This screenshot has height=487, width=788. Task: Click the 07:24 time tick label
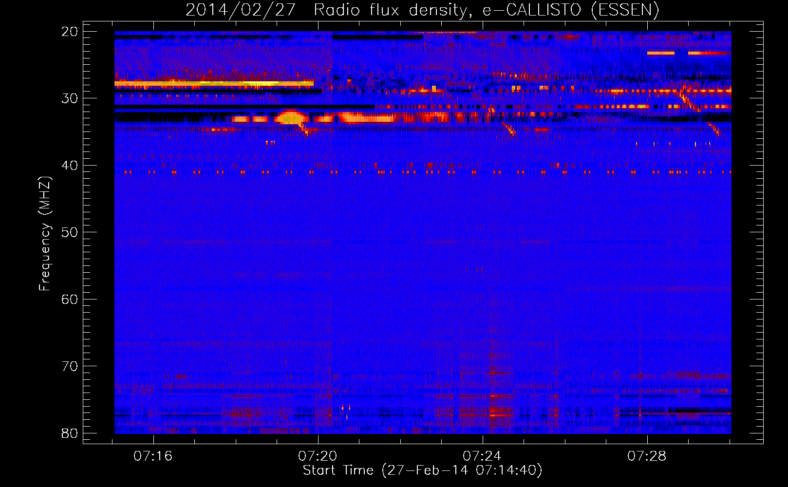[482, 456]
